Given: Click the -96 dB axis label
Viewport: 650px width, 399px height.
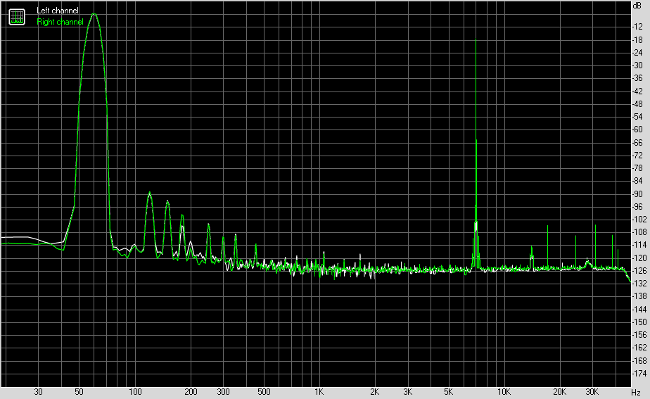Looking at the screenshot, I should [x=637, y=207].
